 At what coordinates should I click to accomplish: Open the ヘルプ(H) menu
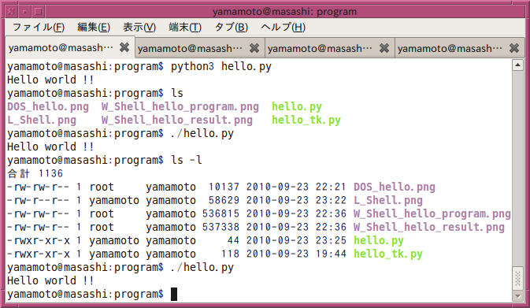(x=283, y=27)
